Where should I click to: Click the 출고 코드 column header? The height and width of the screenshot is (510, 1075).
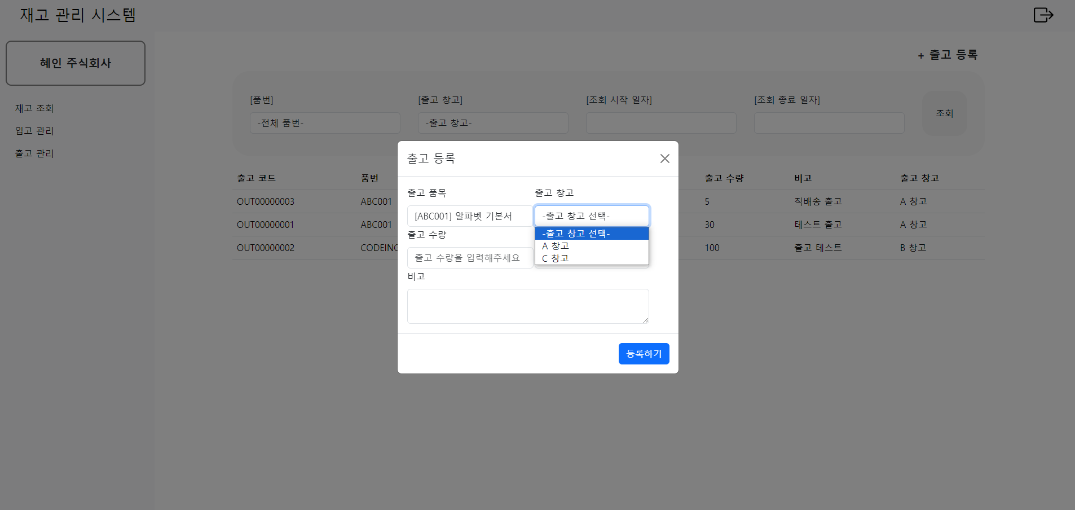256,178
